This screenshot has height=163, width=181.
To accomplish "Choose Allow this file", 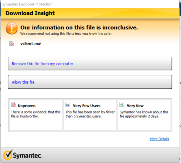I will [90, 82].
